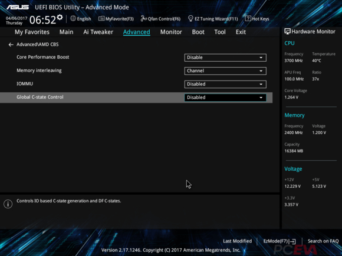The width and height of the screenshot is (342, 256).
Task: Launch EZ Tuning Wizard(F11)
Action: pos(213,19)
